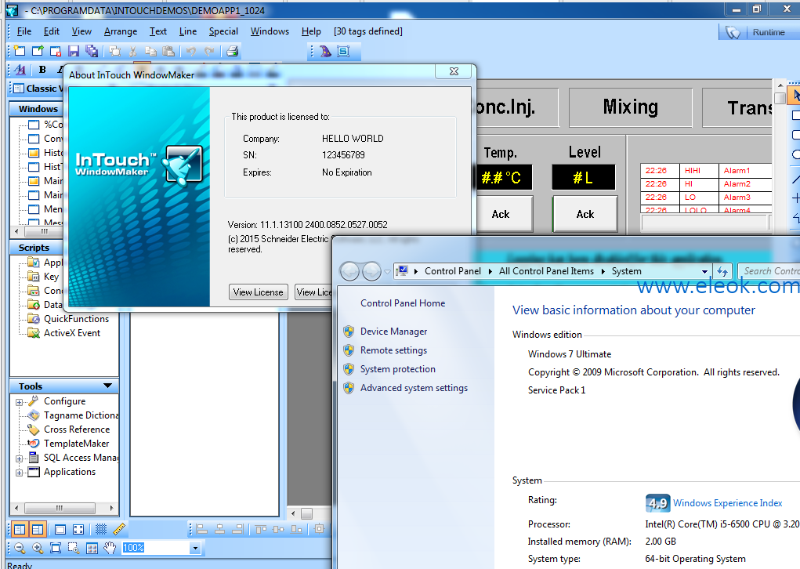Click the Close Window toolbar icon

[x=56, y=50]
